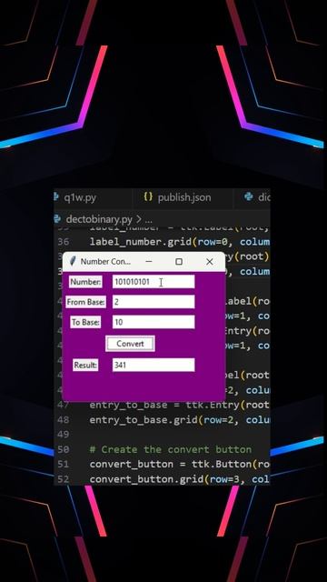Click the JSON braces icon on publish.json tab
This screenshot has height=582, width=327.
pyautogui.click(x=148, y=197)
